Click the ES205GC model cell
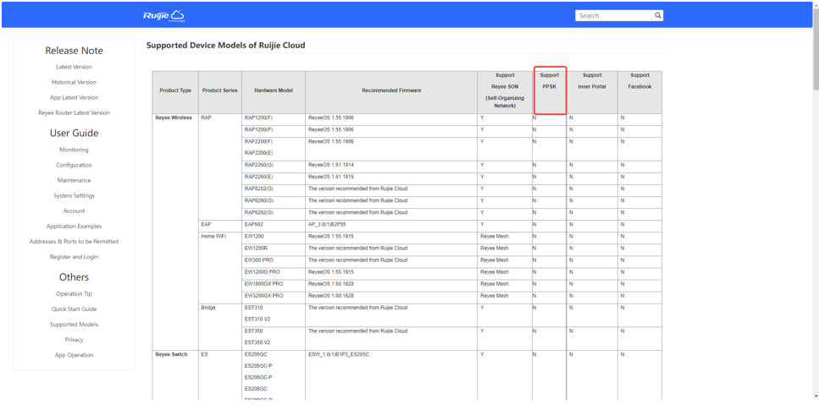819x405 pixels. (256, 354)
